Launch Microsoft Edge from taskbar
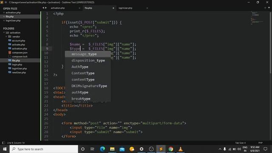The width and height of the screenshot is (272, 153). point(102,149)
